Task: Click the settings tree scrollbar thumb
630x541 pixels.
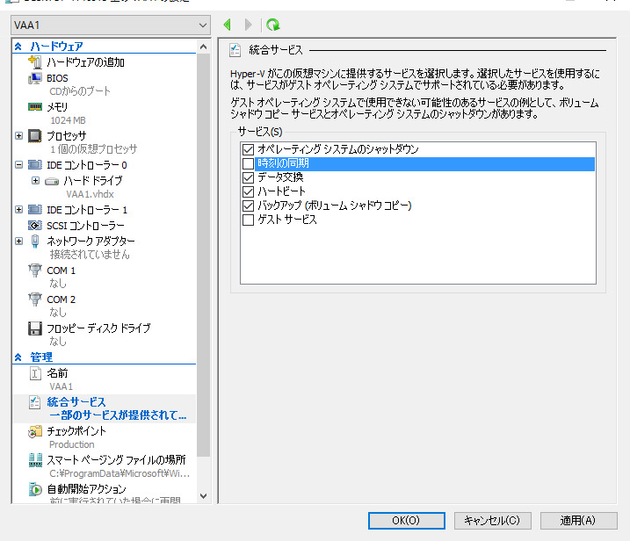Action: point(203,255)
